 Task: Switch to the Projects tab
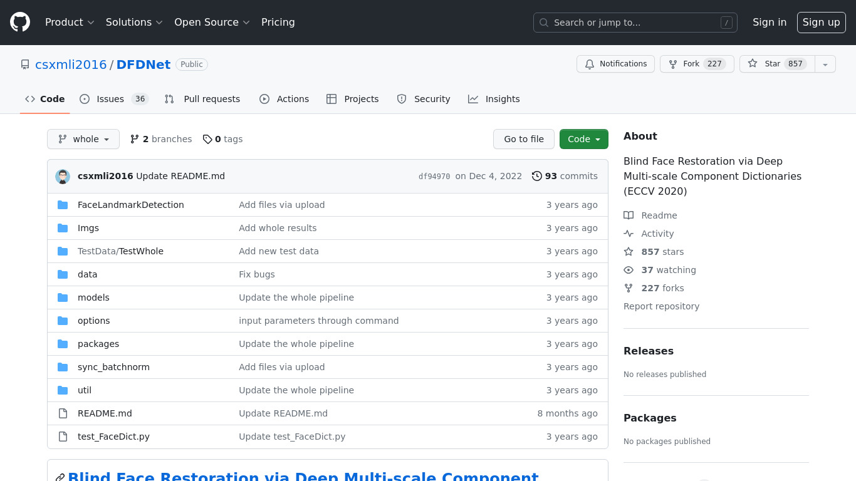[x=353, y=99]
